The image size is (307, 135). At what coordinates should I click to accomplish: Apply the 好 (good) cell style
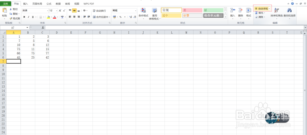tap(213, 10)
